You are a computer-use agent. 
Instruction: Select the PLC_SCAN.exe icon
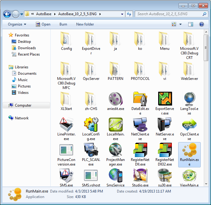click(91, 150)
